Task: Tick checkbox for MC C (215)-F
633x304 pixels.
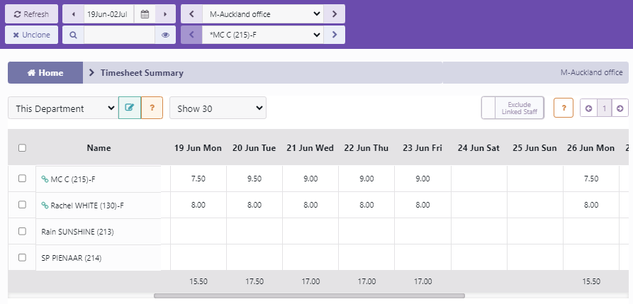Action: [22, 179]
